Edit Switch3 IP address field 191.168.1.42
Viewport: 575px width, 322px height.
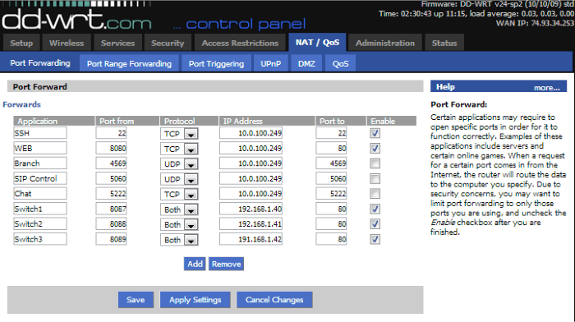[x=251, y=239]
